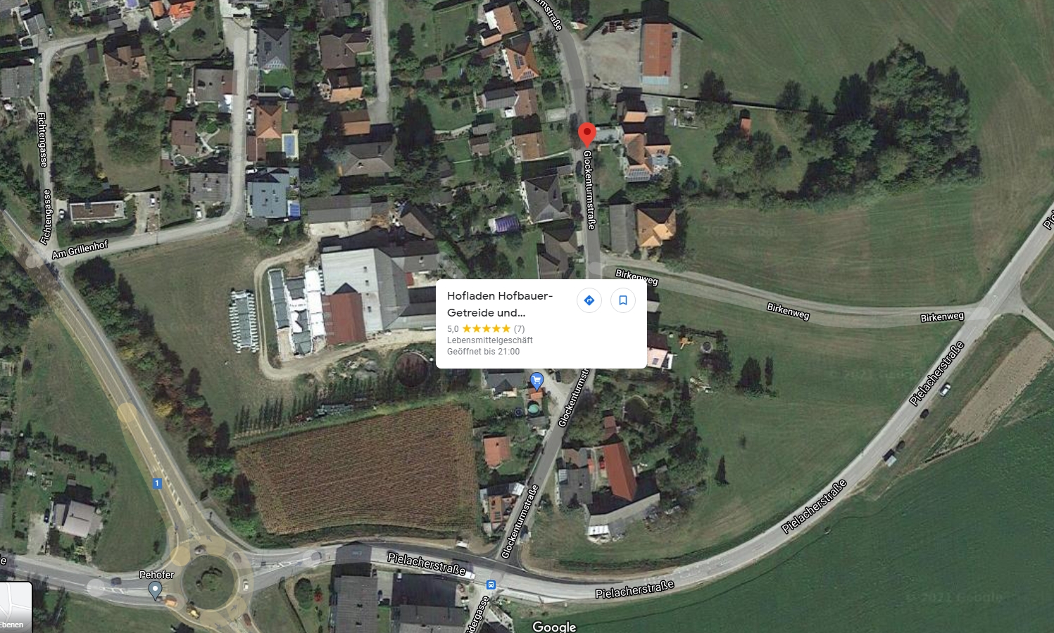Click the Am Grillenhof street label
Screen dimensions: 1054x633
80,250
